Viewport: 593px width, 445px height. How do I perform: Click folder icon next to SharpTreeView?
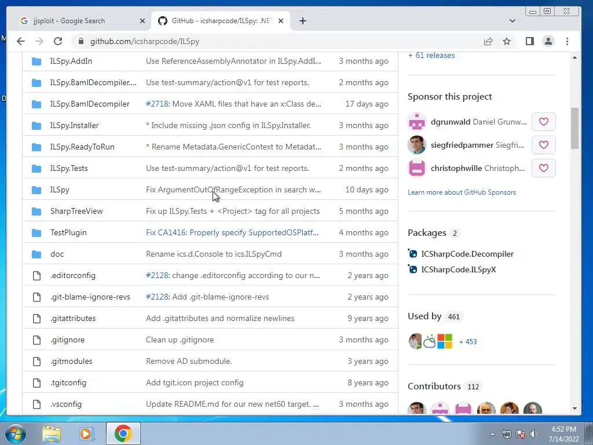pos(36,211)
